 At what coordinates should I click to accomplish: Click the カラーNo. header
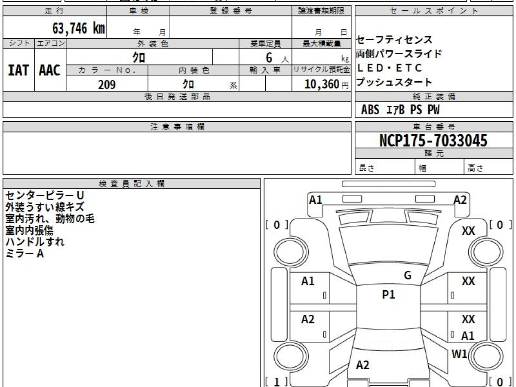pos(107,70)
